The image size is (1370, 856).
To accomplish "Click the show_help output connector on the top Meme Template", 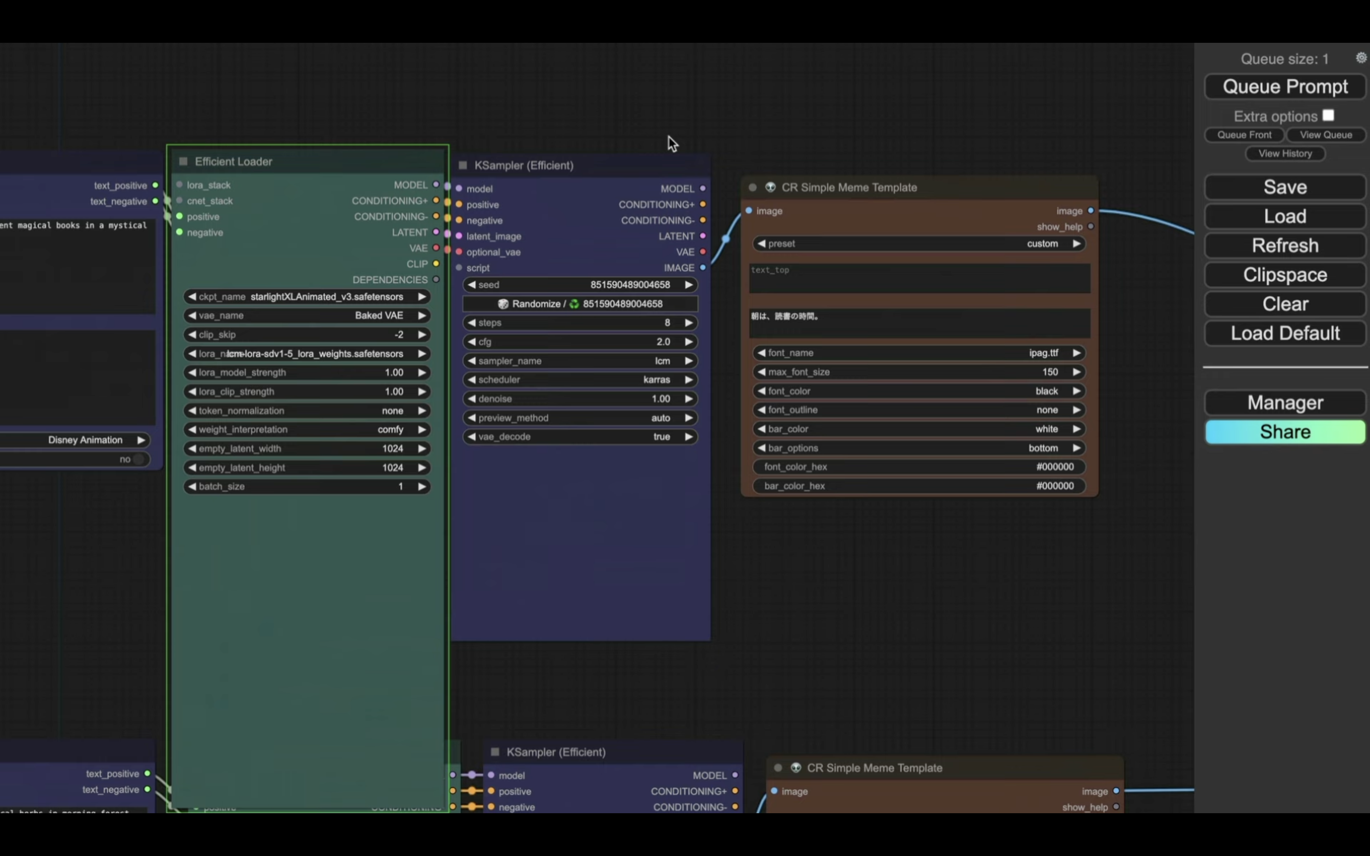I will tap(1091, 226).
